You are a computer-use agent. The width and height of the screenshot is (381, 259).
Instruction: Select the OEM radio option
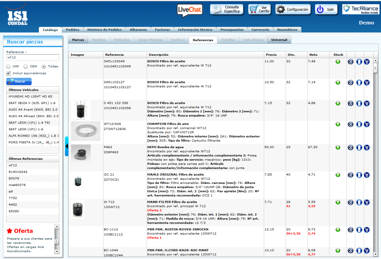(x=26, y=67)
